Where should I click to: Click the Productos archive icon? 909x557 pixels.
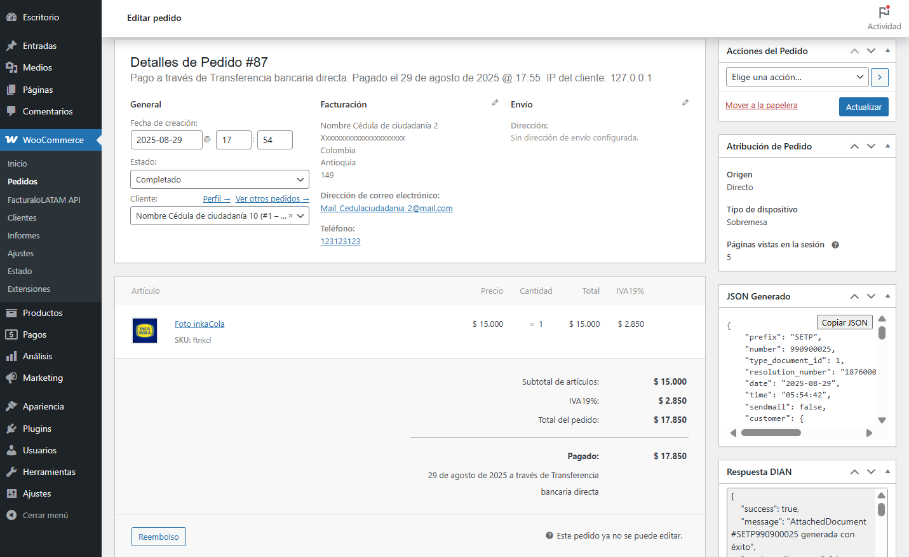(x=11, y=313)
